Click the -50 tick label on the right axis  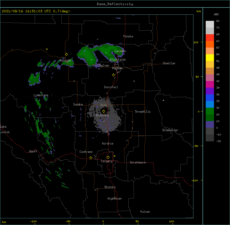pyautogui.click(x=196, y=146)
